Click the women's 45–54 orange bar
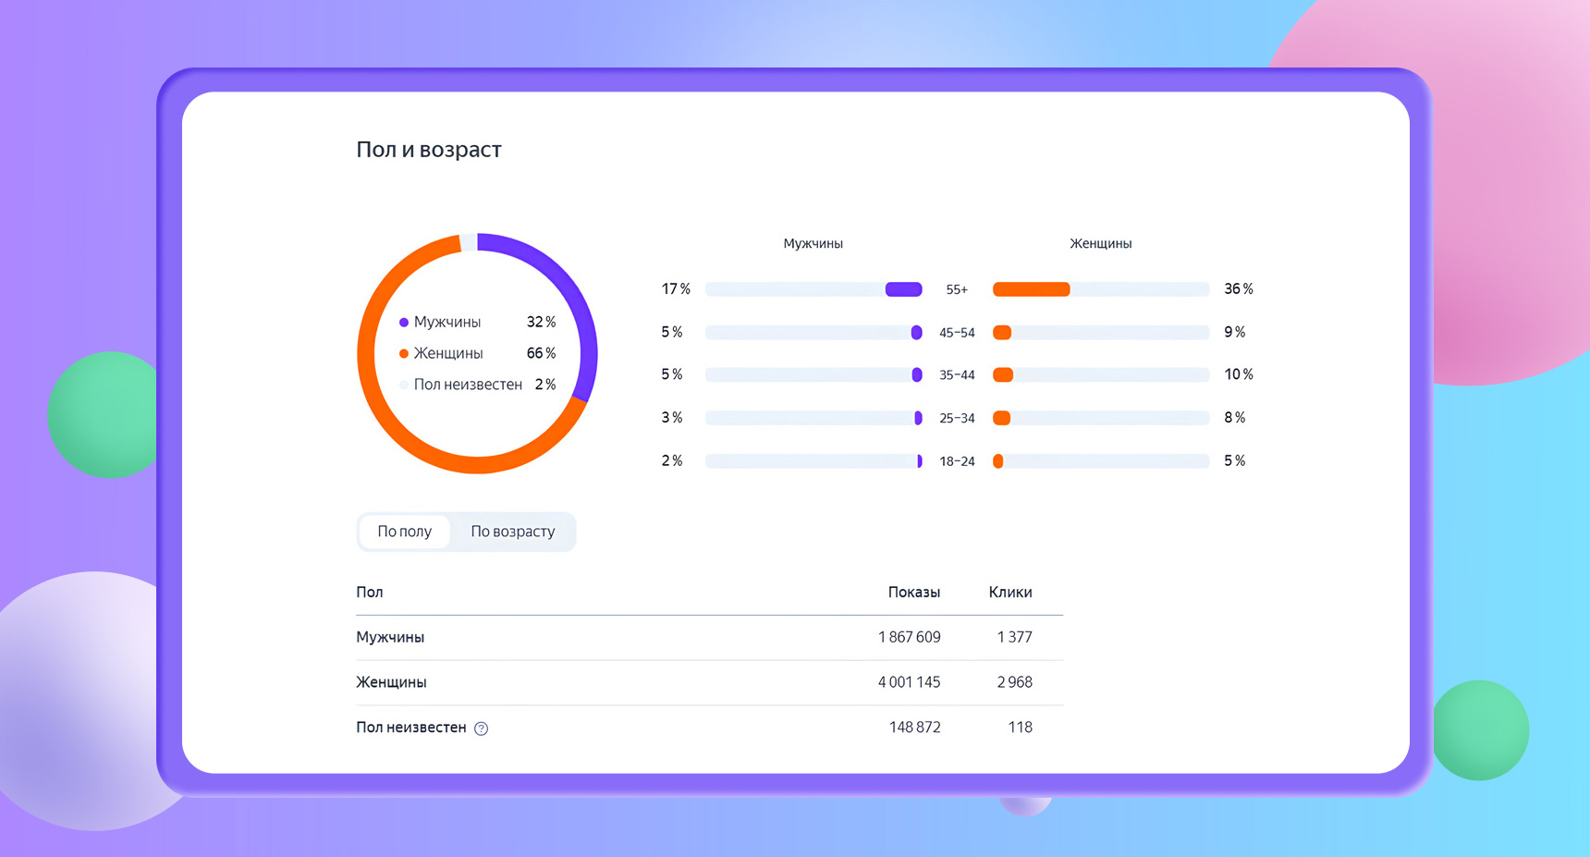Viewport: 1590px width, 857px height. (x=1002, y=333)
